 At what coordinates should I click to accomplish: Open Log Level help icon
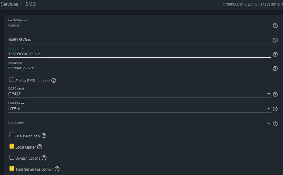pos(275,124)
